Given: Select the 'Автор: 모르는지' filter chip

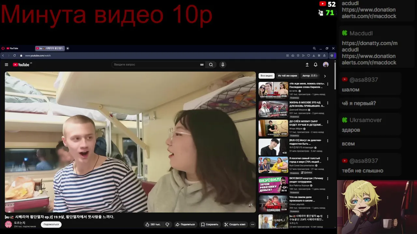Looking at the screenshot, I should (x=310, y=76).
